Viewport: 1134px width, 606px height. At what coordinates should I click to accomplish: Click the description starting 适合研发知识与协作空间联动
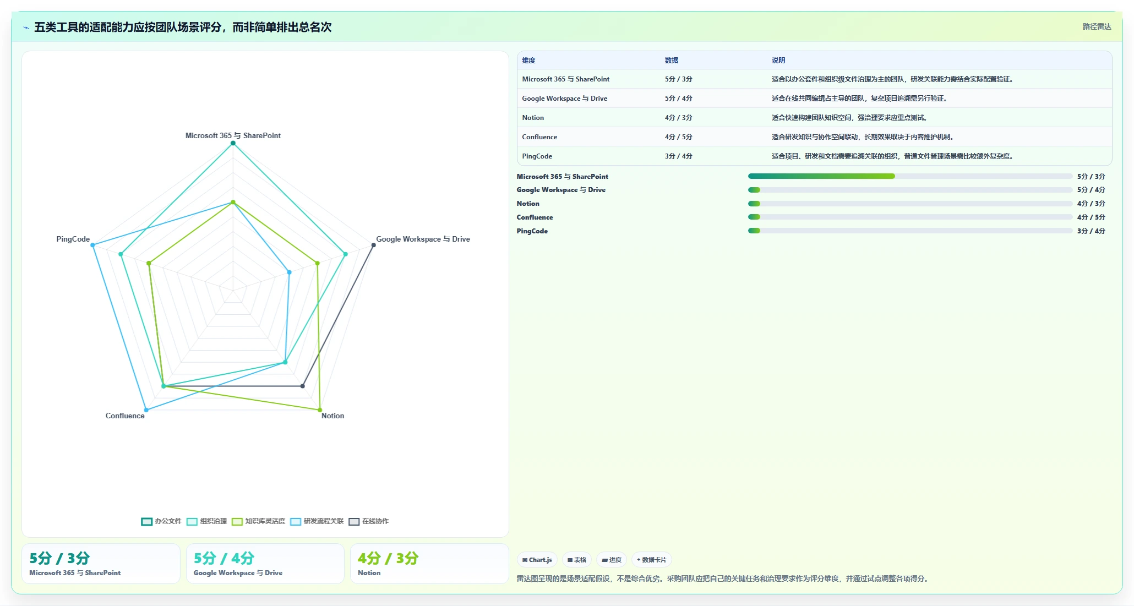click(863, 137)
